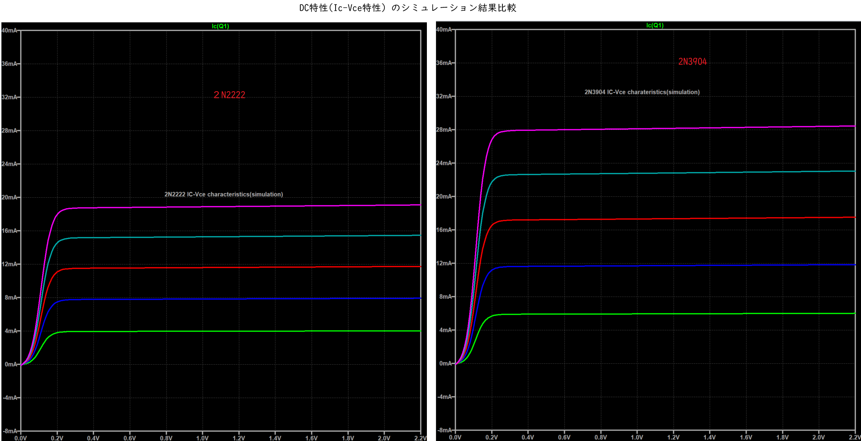The height and width of the screenshot is (441, 861).
Task: Click 36mA axis label in 2N3904 plot
Action: (444, 63)
